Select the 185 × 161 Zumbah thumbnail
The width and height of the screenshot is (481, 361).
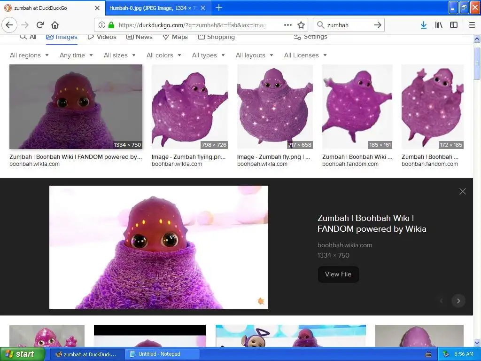[x=357, y=107]
